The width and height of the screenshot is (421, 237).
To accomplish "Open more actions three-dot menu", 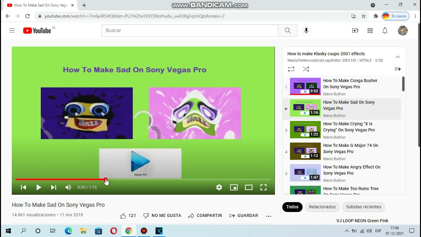I will click(x=269, y=216).
